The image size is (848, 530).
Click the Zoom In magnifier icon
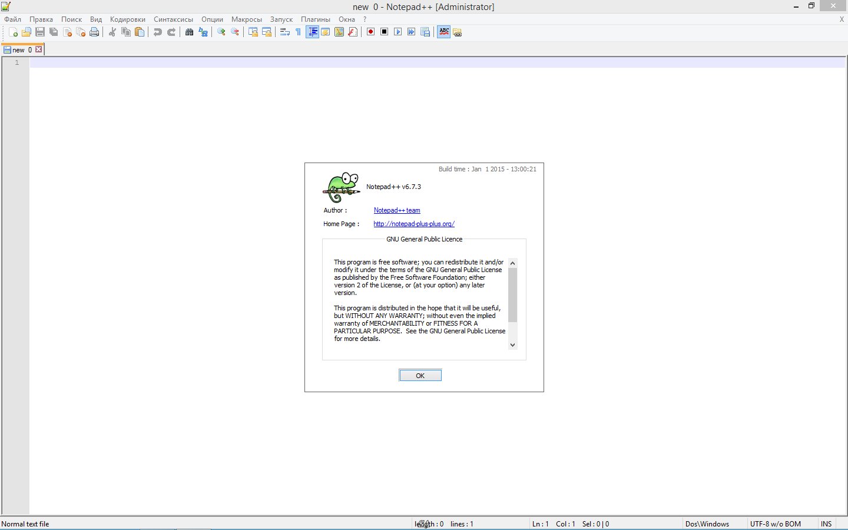221,32
